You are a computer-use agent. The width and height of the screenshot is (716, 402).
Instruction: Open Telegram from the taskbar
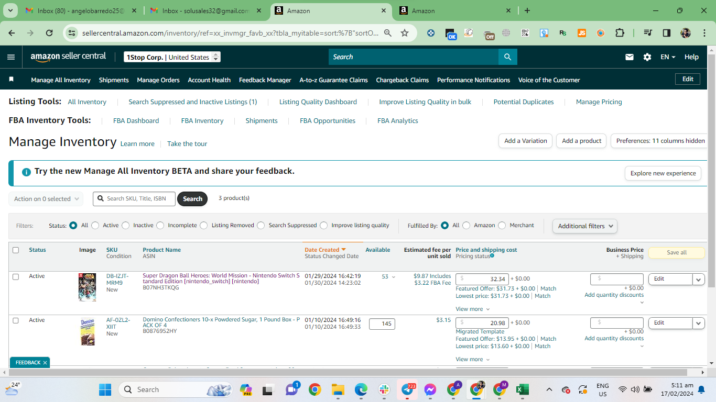(x=407, y=389)
